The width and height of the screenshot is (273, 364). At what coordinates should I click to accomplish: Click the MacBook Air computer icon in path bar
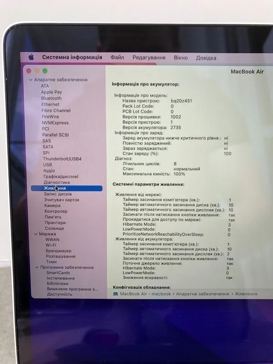tap(116, 294)
